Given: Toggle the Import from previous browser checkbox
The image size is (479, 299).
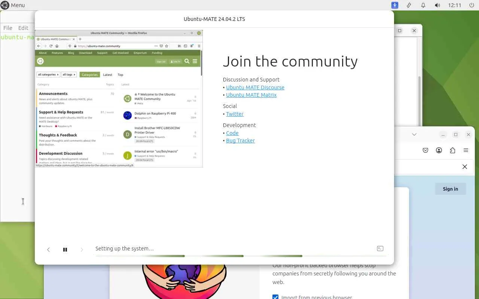Looking at the screenshot, I should (x=275, y=298).
